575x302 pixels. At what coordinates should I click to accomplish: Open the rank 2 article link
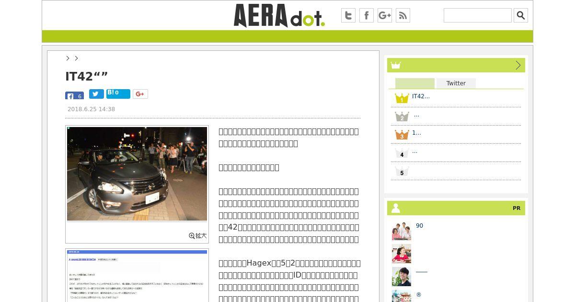pos(416,115)
